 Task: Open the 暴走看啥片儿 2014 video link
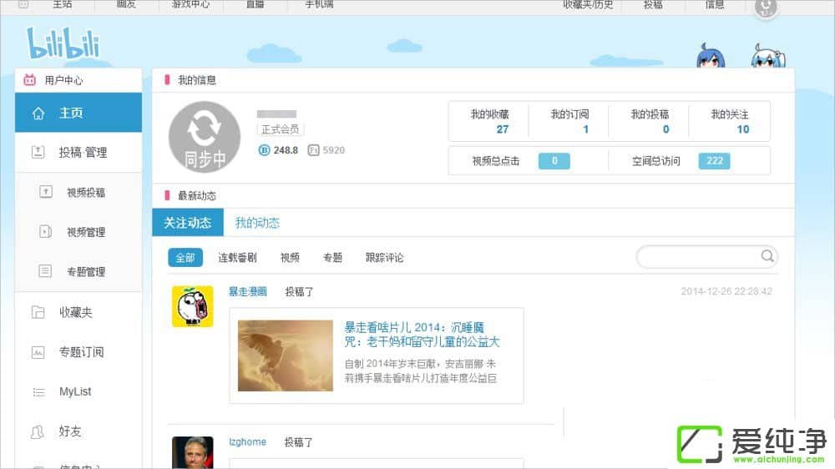click(422, 334)
